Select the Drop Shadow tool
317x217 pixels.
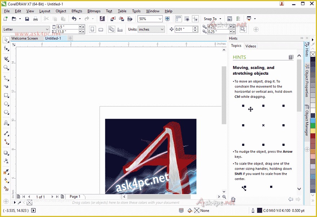point(6,153)
